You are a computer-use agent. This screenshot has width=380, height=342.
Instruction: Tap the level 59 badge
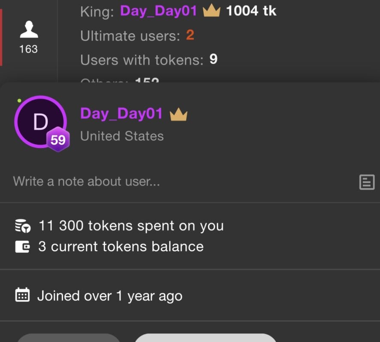[58, 139]
